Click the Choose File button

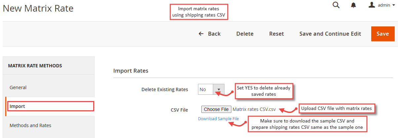(216, 109)
